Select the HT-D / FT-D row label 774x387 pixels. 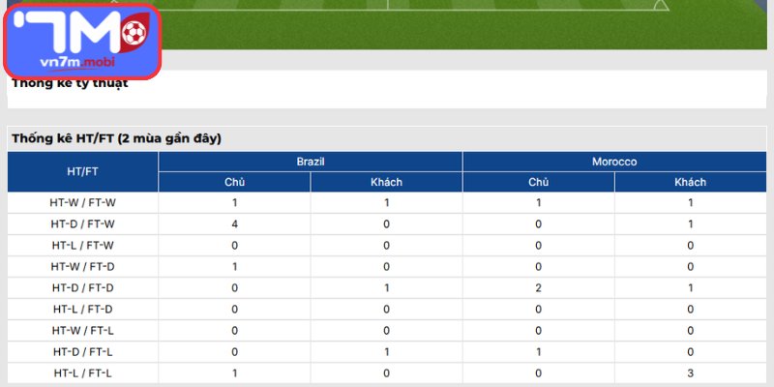82,287
